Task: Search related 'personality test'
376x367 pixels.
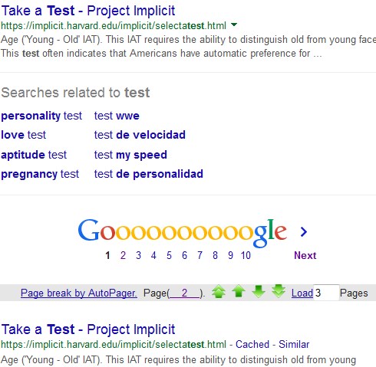Action: [x=41, y=116]
